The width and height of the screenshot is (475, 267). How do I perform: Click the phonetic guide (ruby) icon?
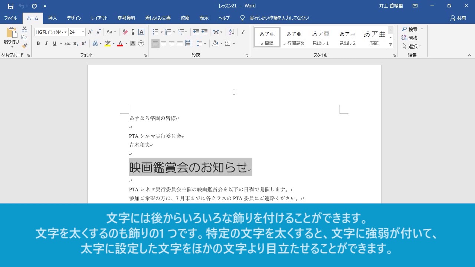pyautogui.click(x=133, y=32)
